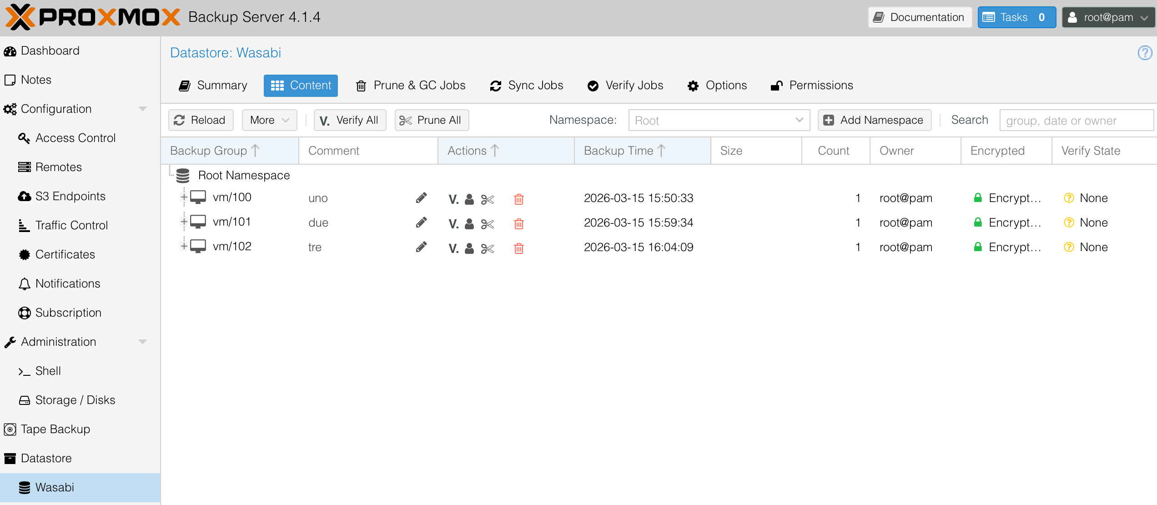Switch to the Prune & GC Jobs tab
The image size is (1157, 505).
[411, 86]
